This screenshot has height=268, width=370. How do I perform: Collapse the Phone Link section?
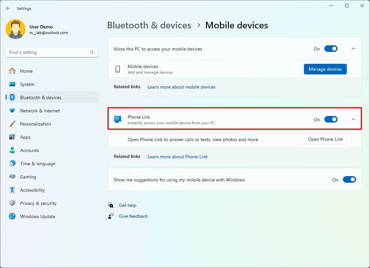pyautogui.click(x=353, y=119)
